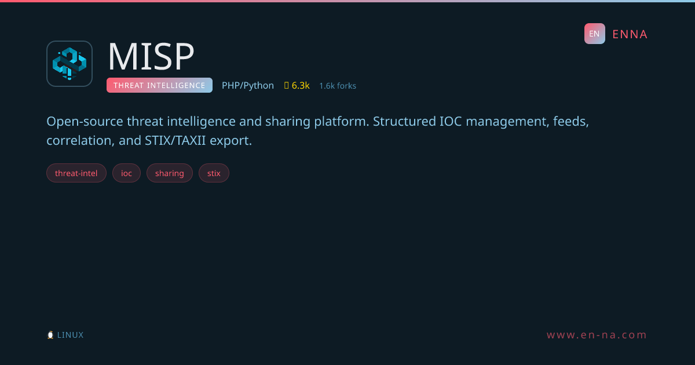
Task: Click the 6.3k stars count
Action: 301,86
